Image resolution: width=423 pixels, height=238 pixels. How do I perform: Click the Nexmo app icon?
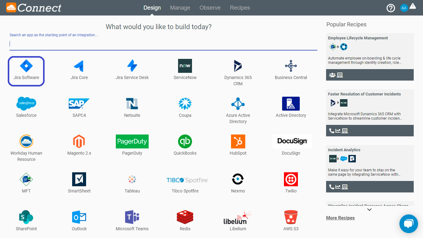click(x=238, y=179)
